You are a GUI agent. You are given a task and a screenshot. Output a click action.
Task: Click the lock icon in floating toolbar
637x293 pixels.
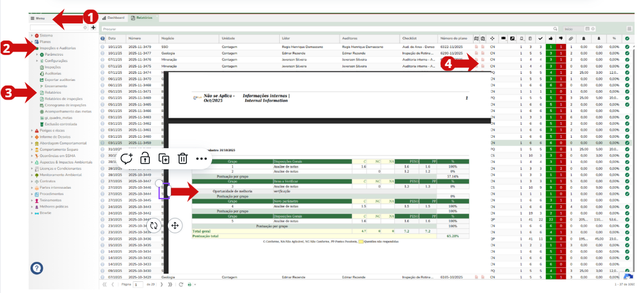coord(145,158)
